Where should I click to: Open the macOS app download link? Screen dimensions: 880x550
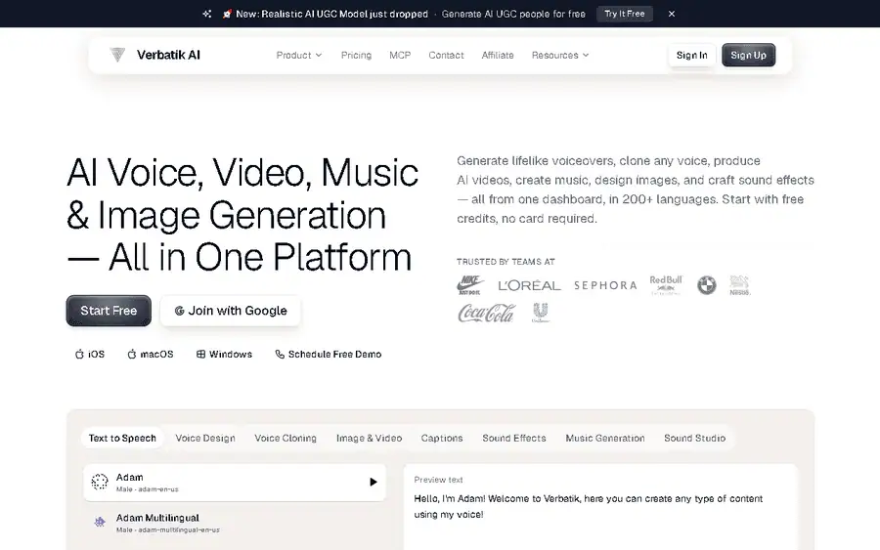click(151, 355)
